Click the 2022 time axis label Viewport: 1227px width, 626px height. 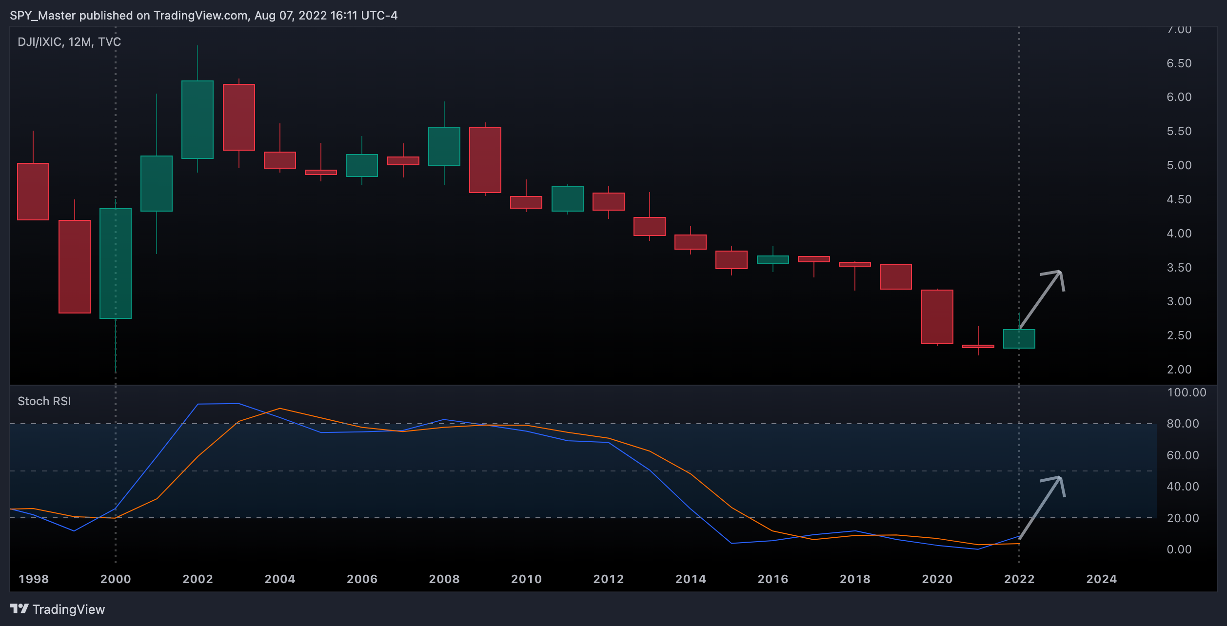point(1019,579)
